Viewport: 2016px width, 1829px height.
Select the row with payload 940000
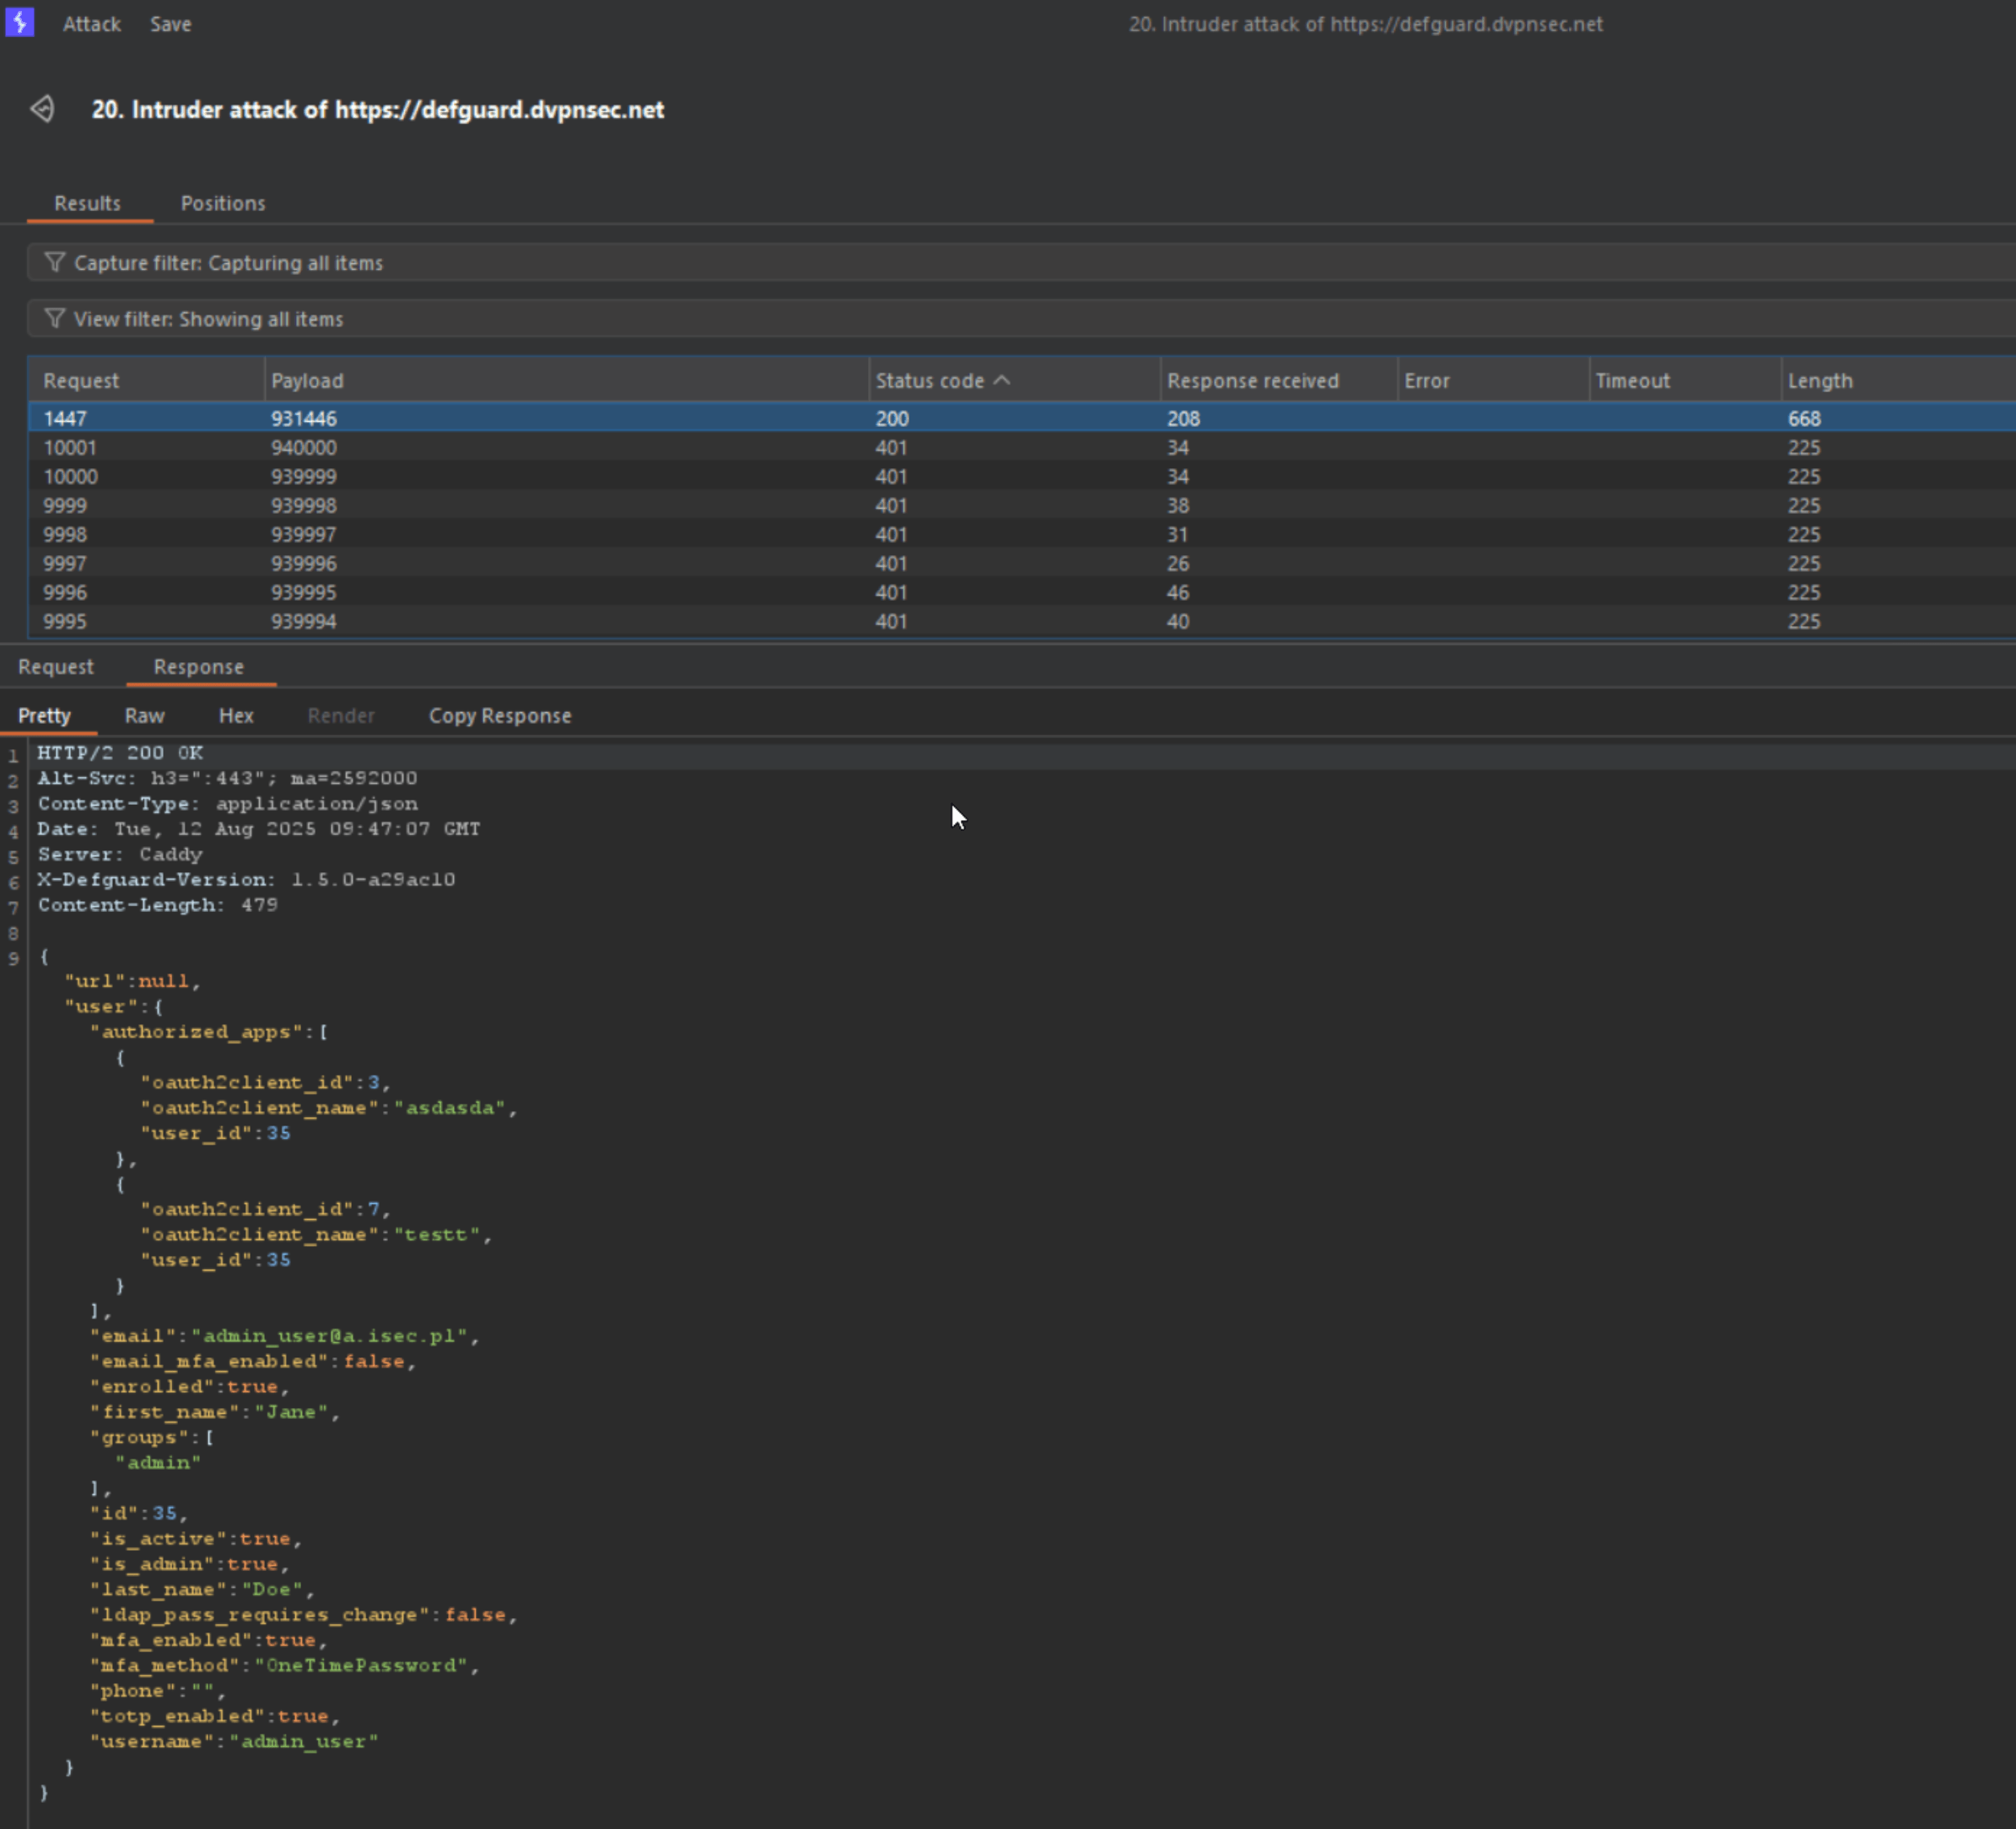click(304, 447)
